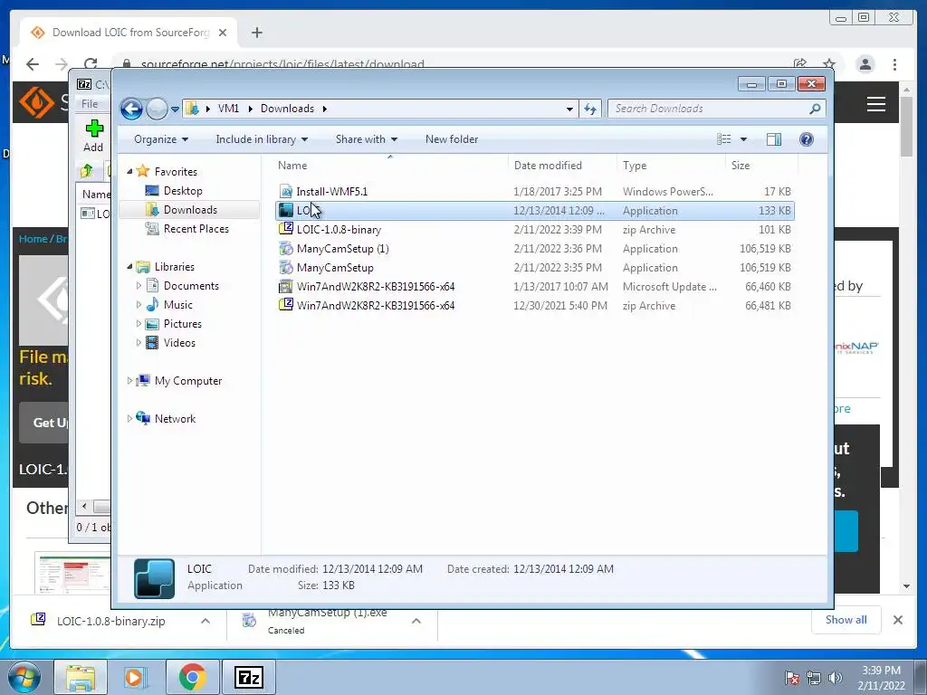Sort by Date modified column
927x695 pixels.
pos(561,166)
